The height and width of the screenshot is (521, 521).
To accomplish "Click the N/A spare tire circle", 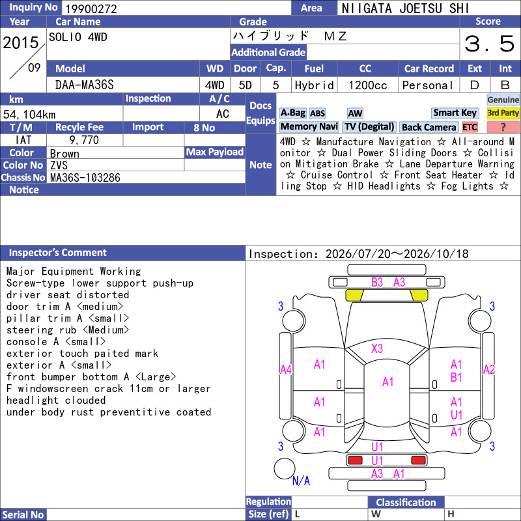I will pos(285,468).
